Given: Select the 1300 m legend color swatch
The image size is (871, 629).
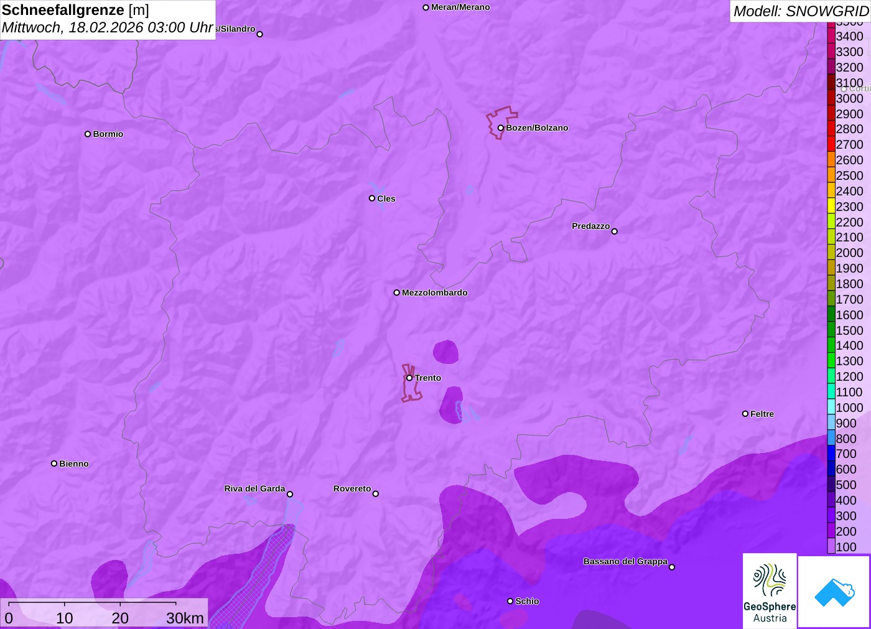Looking at the screenshot, I should pos(831,361).
